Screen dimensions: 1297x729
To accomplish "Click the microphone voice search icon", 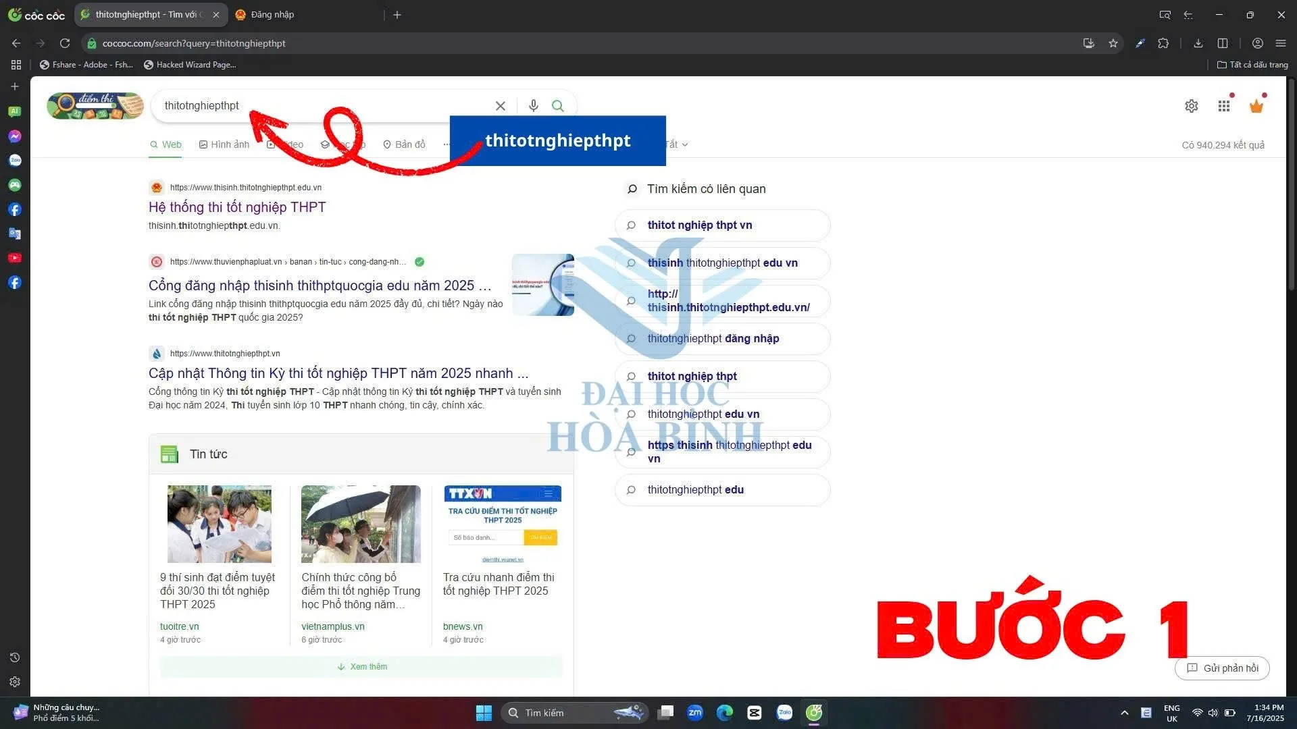I will [x=533, y=105].
